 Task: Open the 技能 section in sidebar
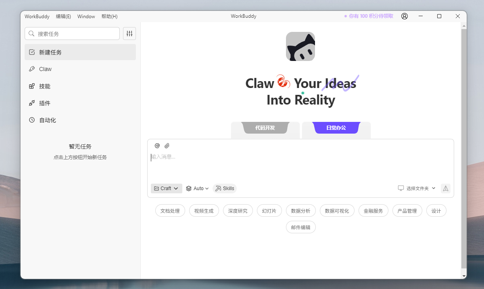coord(44,86)
